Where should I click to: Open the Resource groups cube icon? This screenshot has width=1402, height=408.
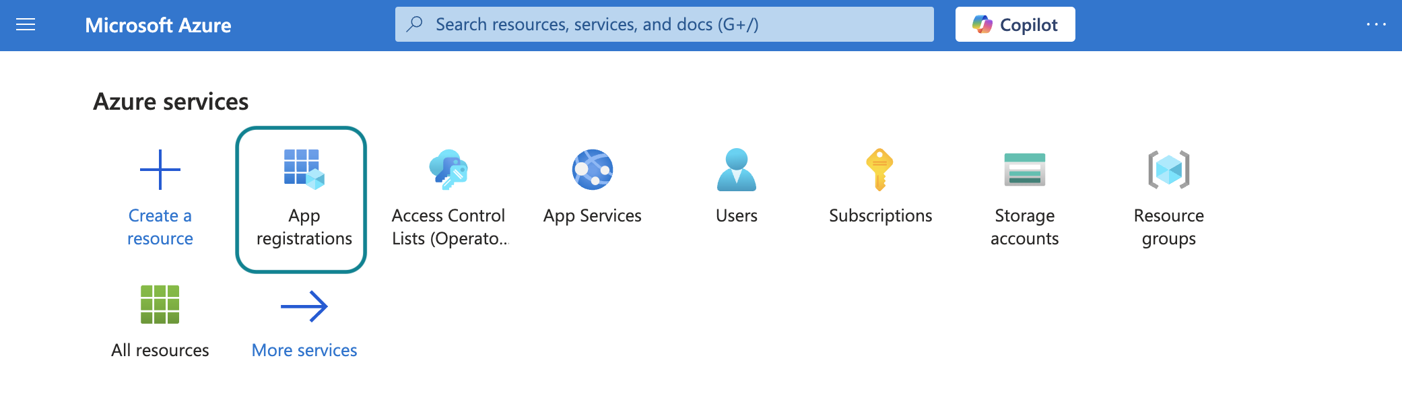click(x=1169, y=169)
